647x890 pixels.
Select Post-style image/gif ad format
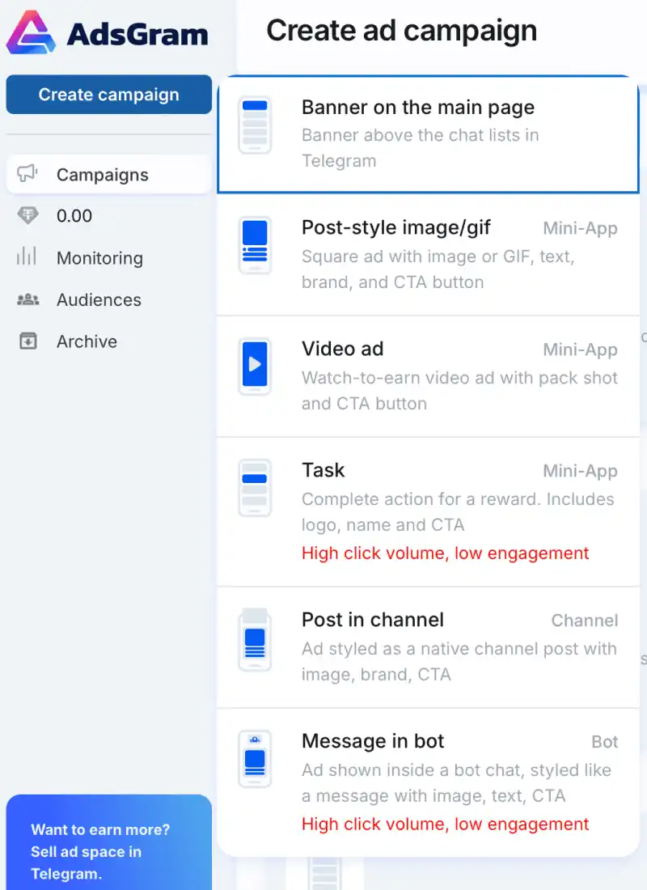428,254
